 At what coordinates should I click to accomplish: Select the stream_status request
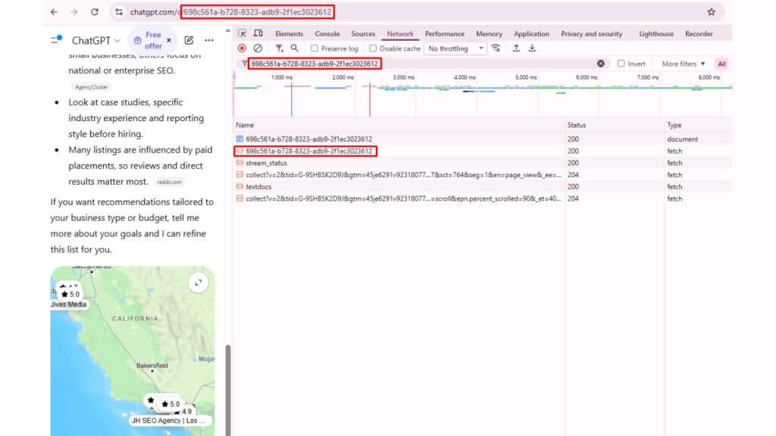click(482, 163)
